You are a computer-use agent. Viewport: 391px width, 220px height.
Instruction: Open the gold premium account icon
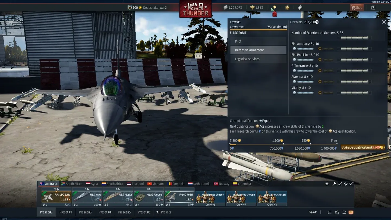point(287,8)
